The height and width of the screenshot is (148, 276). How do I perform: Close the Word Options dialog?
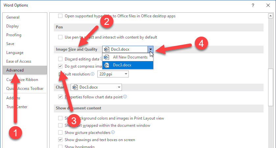point(267,5)
